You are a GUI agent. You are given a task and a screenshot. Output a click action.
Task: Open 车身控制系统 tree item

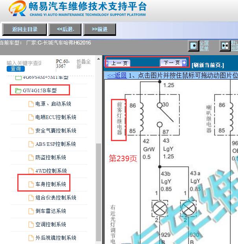click(x=51, y=184)
